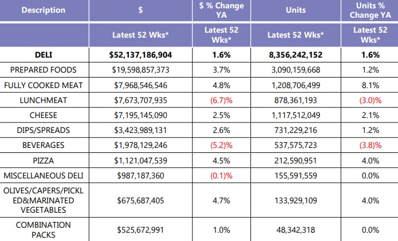Click the PREPARED FOODS row label
398x241 pixels.
tap(44, 70)
